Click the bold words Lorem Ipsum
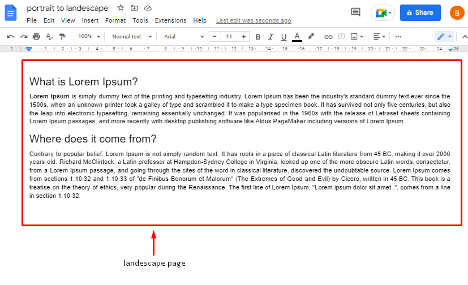Screen dimensions: 468x285 coord(49,96)
